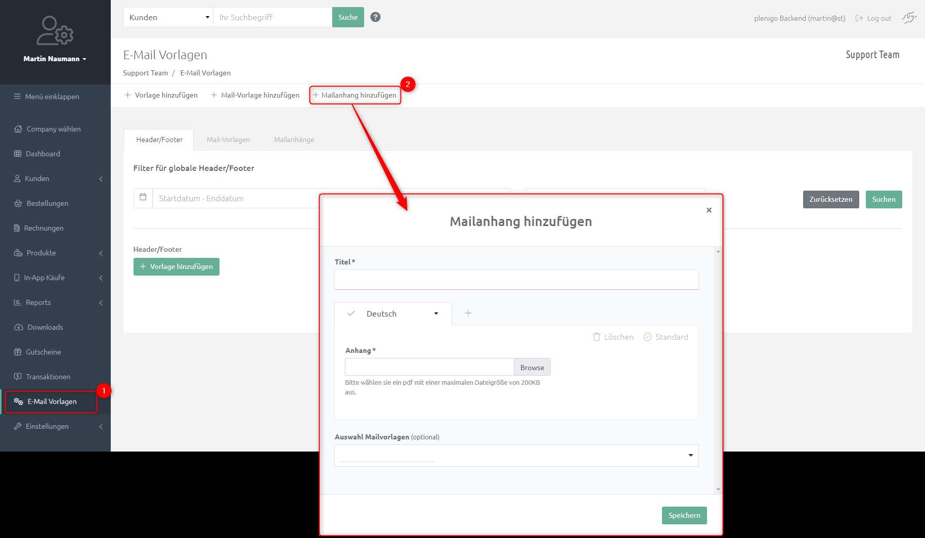Click the dialog scrollbar down arrow
925x538 pixels.
[x=718, y=489]
